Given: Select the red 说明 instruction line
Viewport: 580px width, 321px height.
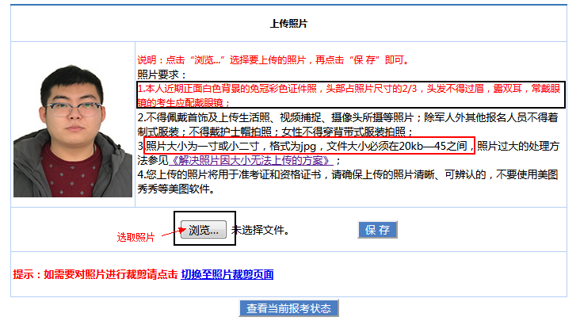Looking at the screenshot, I should (273, 59).
